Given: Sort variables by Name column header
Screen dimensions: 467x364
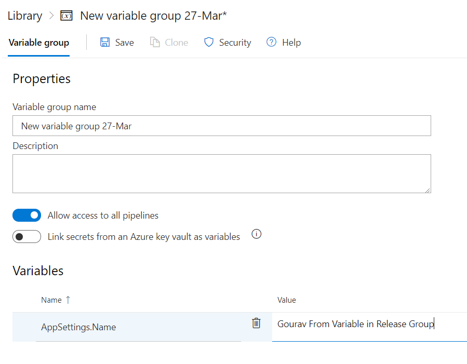Looking at the screenshot, I should (51, 300).
